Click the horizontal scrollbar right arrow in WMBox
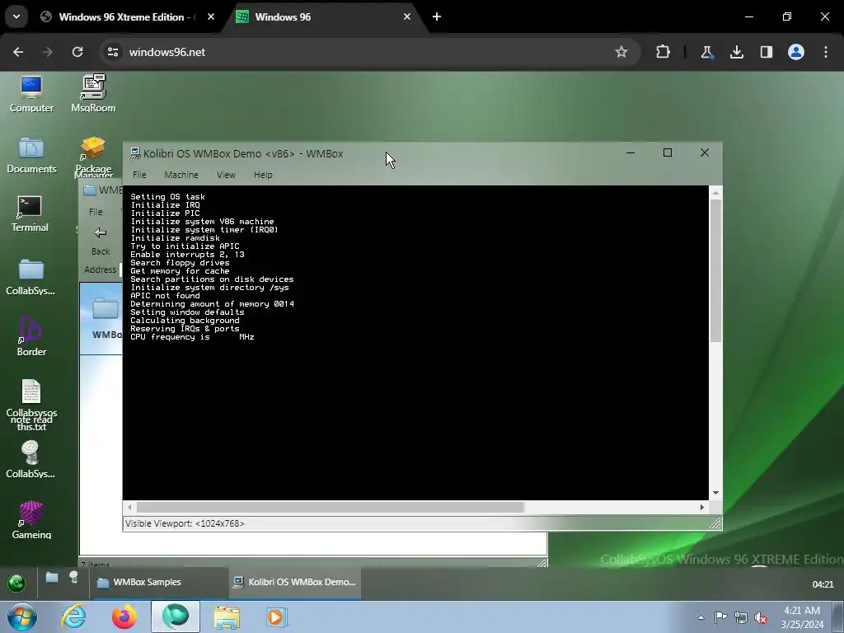 pos(702,507)
